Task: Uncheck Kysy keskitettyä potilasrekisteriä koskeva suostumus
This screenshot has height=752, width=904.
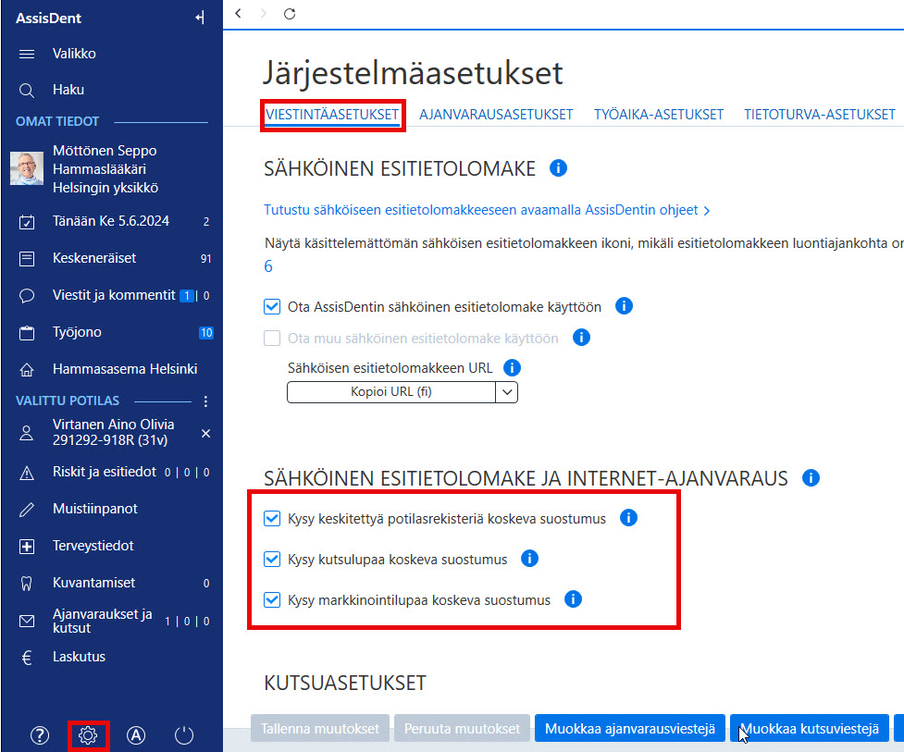Action: pos(272,519)
